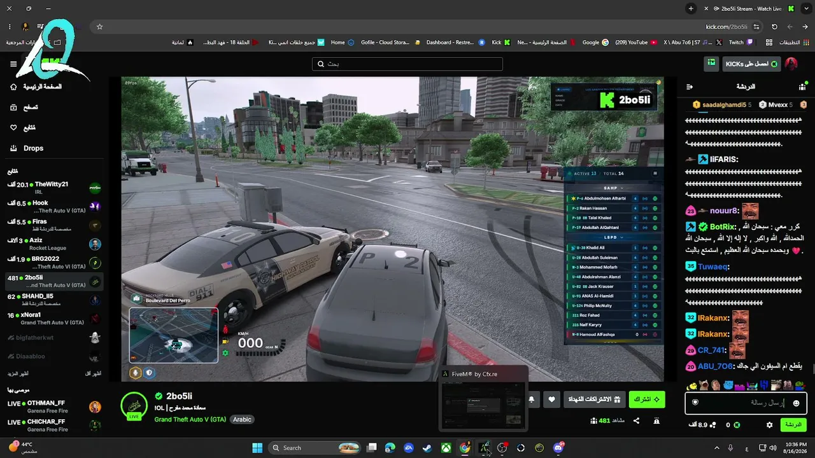
Task: Expand the hidden system tray icons
Action: 716,448
